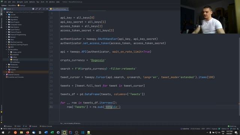This screenshot has width=240, height=135.
Task: Open the Project side tool tab
Action: click(1, 12)
